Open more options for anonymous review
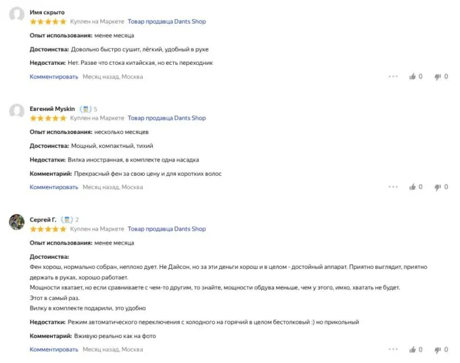Viewport: 460px width, 363px height. tap(393, 76)
